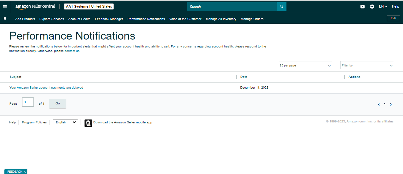Open the EN language dropdown
Image resolution: width=403 pixels, height=174 pixels.
(383, 7)
